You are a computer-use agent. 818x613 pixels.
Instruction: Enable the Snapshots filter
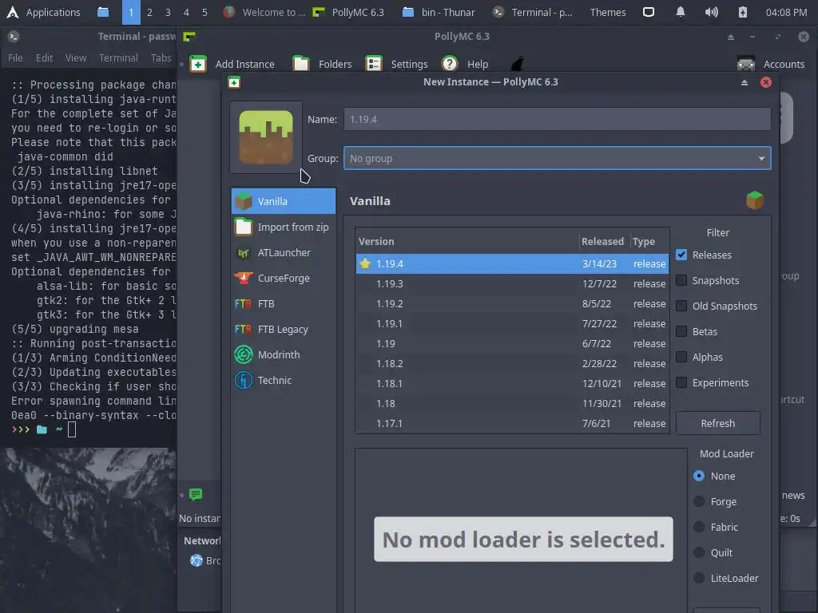click(x=681, y=280)
